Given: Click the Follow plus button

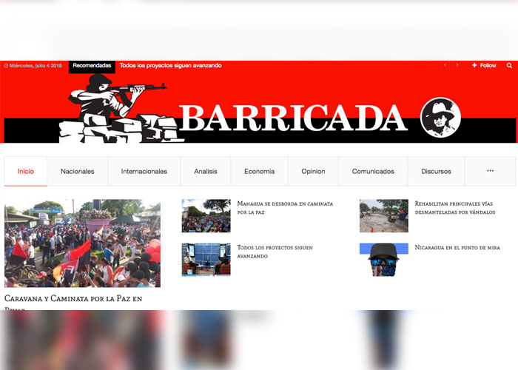Looking at the screenshot, I should coord(484,66).
